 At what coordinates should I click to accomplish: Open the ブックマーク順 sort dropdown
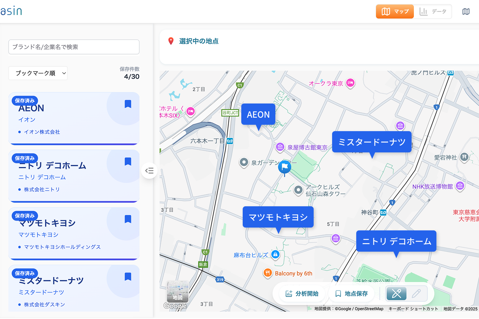coord(38,73)
